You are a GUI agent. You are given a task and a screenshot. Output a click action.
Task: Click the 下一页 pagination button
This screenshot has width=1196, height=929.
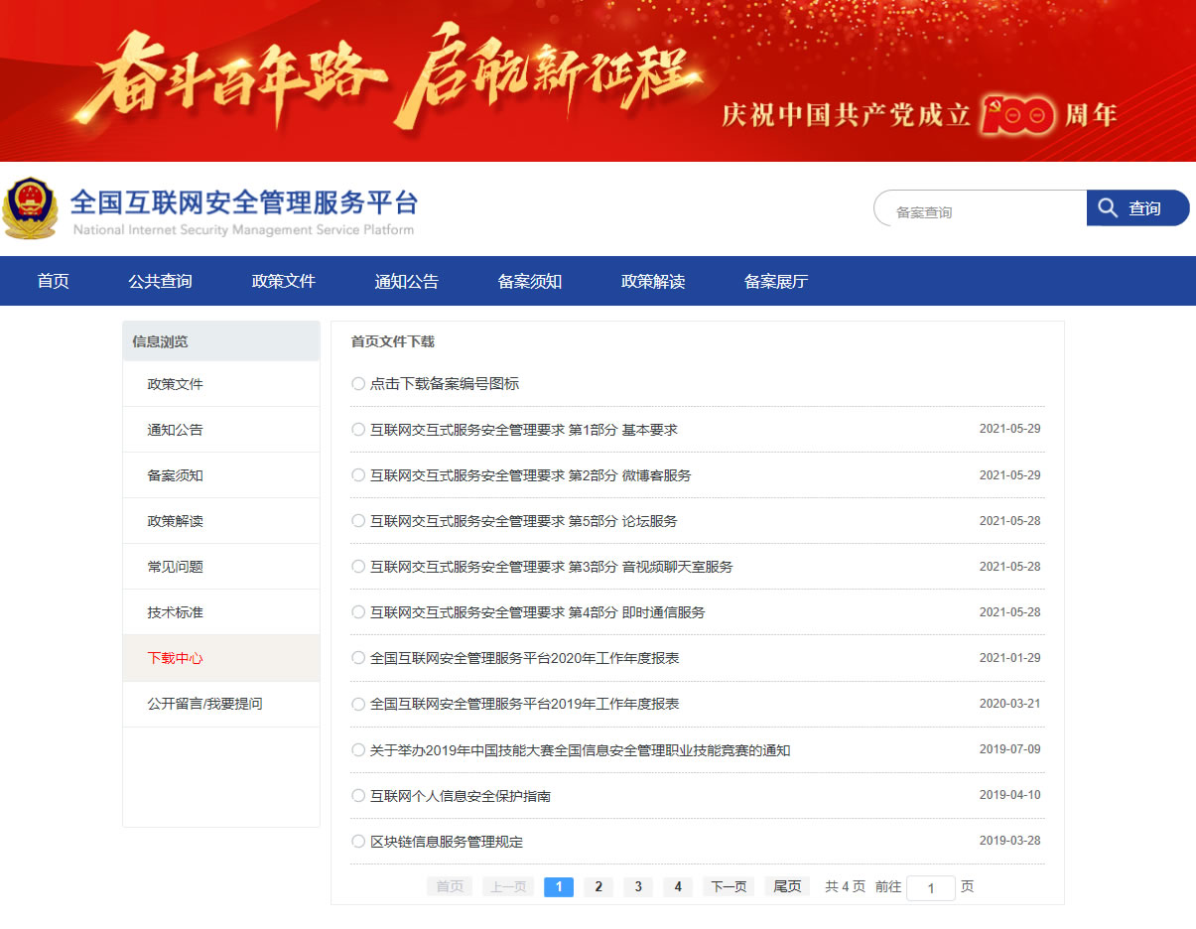[x=728, y=887]
